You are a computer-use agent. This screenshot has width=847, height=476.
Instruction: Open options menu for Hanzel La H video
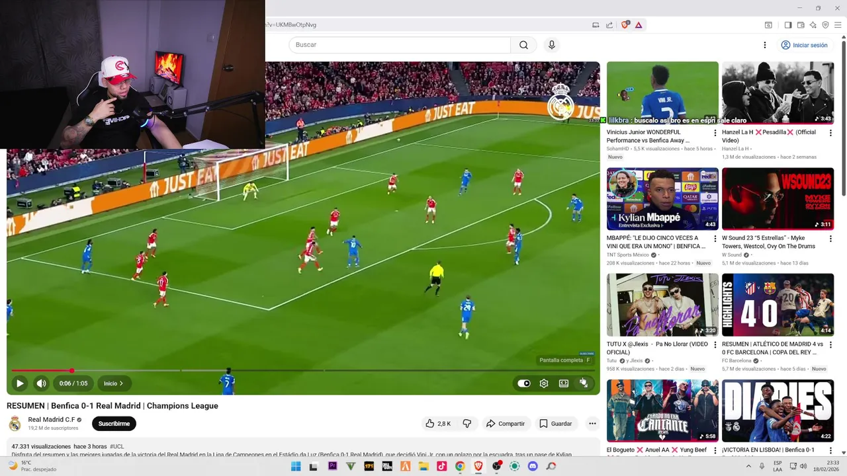click(830, 133)
